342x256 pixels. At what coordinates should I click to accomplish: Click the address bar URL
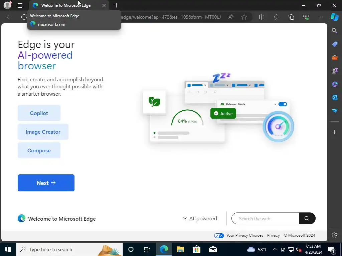point(171,17)
